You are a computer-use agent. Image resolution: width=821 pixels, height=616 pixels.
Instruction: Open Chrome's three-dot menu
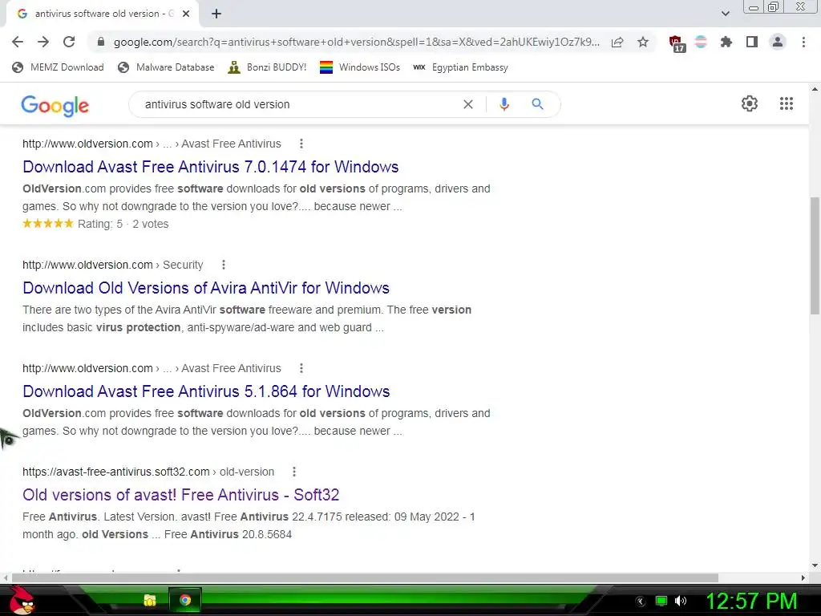[x=803, y=42]
